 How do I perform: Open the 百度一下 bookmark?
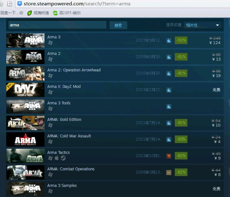12,13
